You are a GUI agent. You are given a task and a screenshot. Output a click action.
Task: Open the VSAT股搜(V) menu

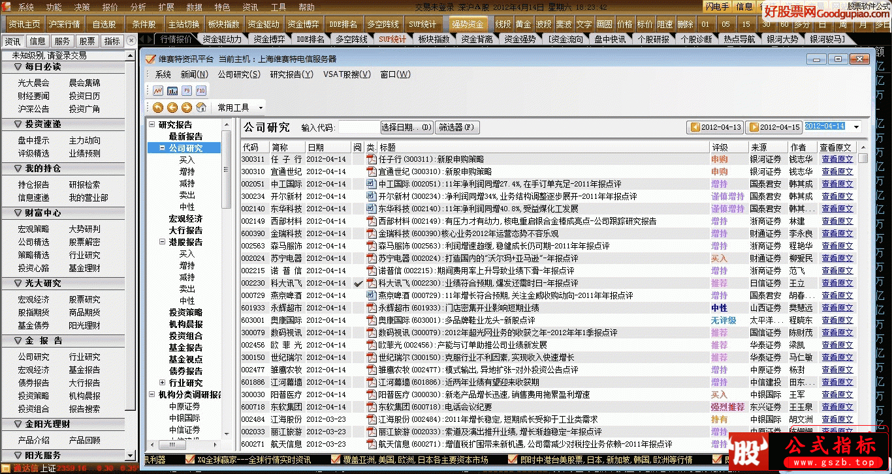tap(347, 74)
